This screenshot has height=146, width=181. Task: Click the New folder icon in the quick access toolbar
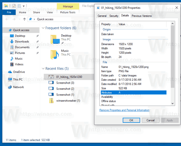pos(19,6)
